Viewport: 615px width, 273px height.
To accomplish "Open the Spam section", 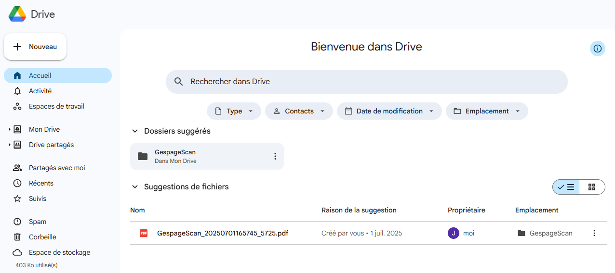I will (58, 222).
